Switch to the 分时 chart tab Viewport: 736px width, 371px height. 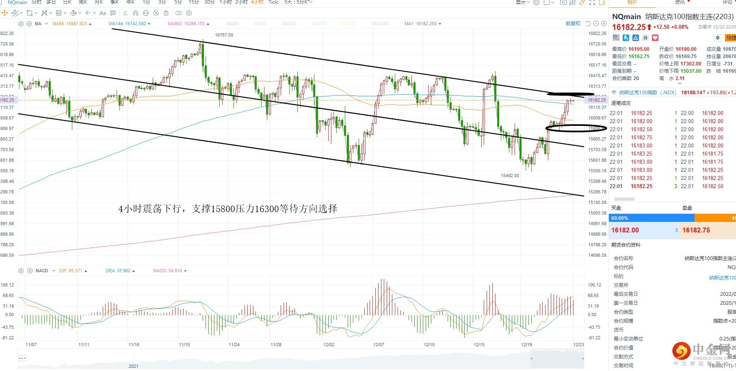(x=37, y=2)
